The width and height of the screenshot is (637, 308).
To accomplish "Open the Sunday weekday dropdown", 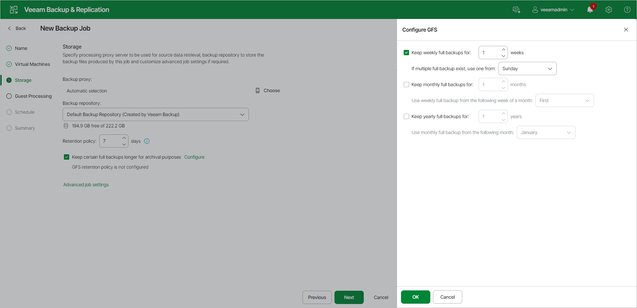I will pos(528,69).
